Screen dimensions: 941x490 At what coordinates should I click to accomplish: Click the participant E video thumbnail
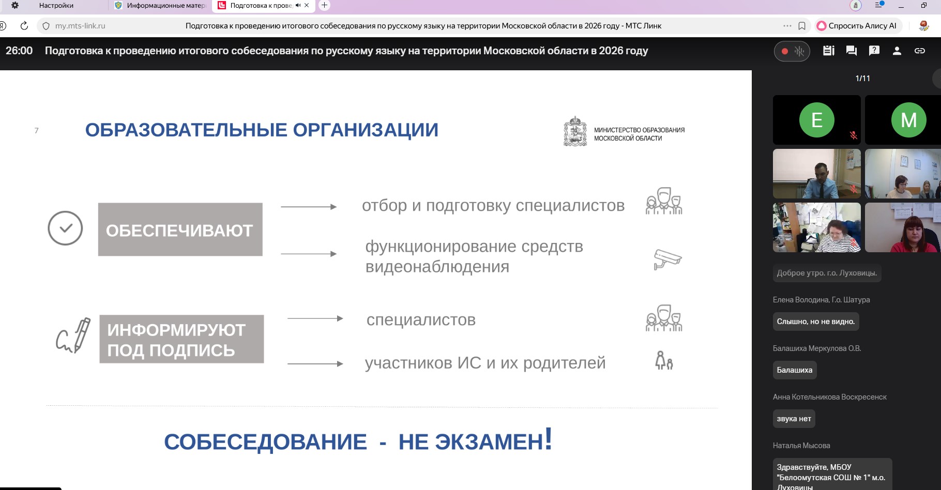click(816, 119)
